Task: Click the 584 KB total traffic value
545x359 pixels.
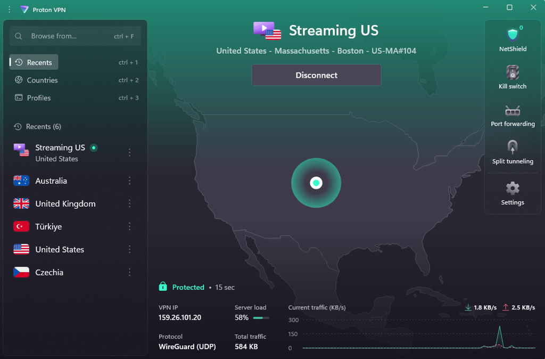Action: [x=246, y=346]
